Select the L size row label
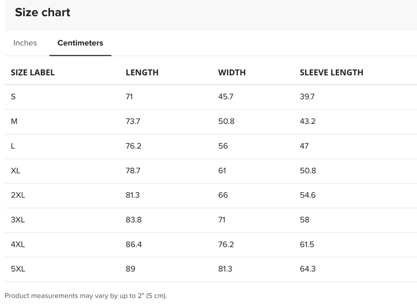This screenshot has height=308, width=417. click(13, 146)
